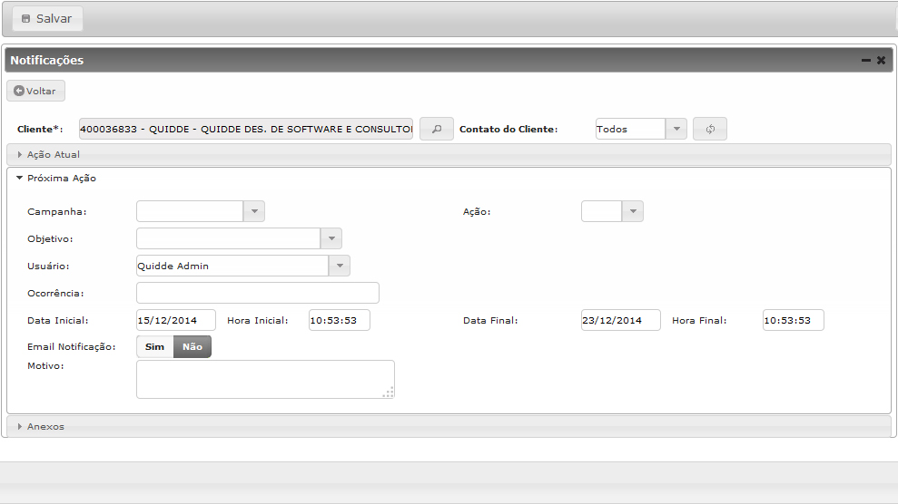898x504 pixels.
Task: Click the Ocorrência input field
Action: [x=258, y=293]
